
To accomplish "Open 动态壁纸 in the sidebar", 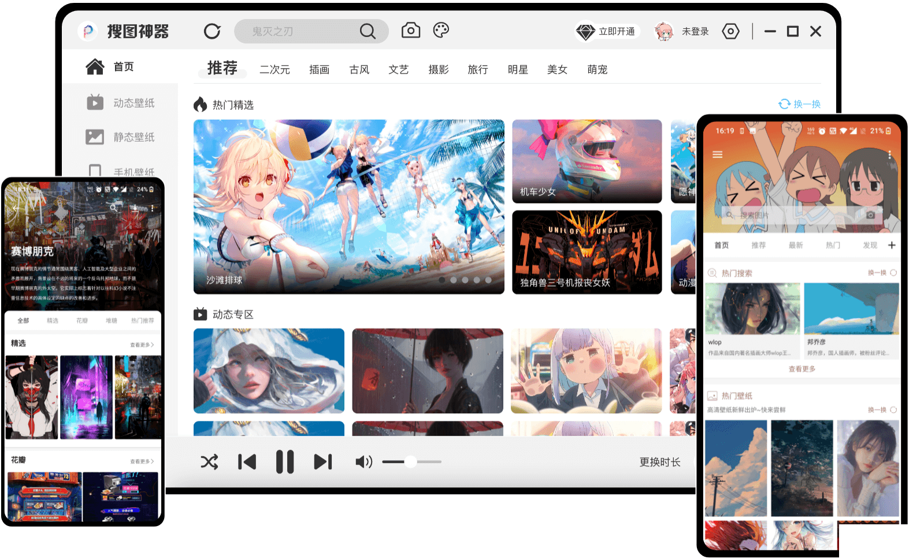I will point(120,103).
